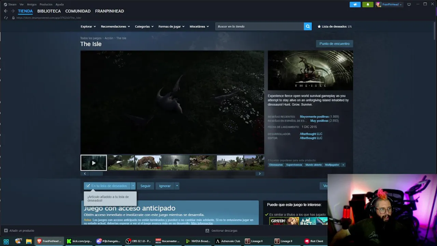This screenshot has width=437, height=246.
Task: Open the announcements megaphone button
Action: (355, 4)
